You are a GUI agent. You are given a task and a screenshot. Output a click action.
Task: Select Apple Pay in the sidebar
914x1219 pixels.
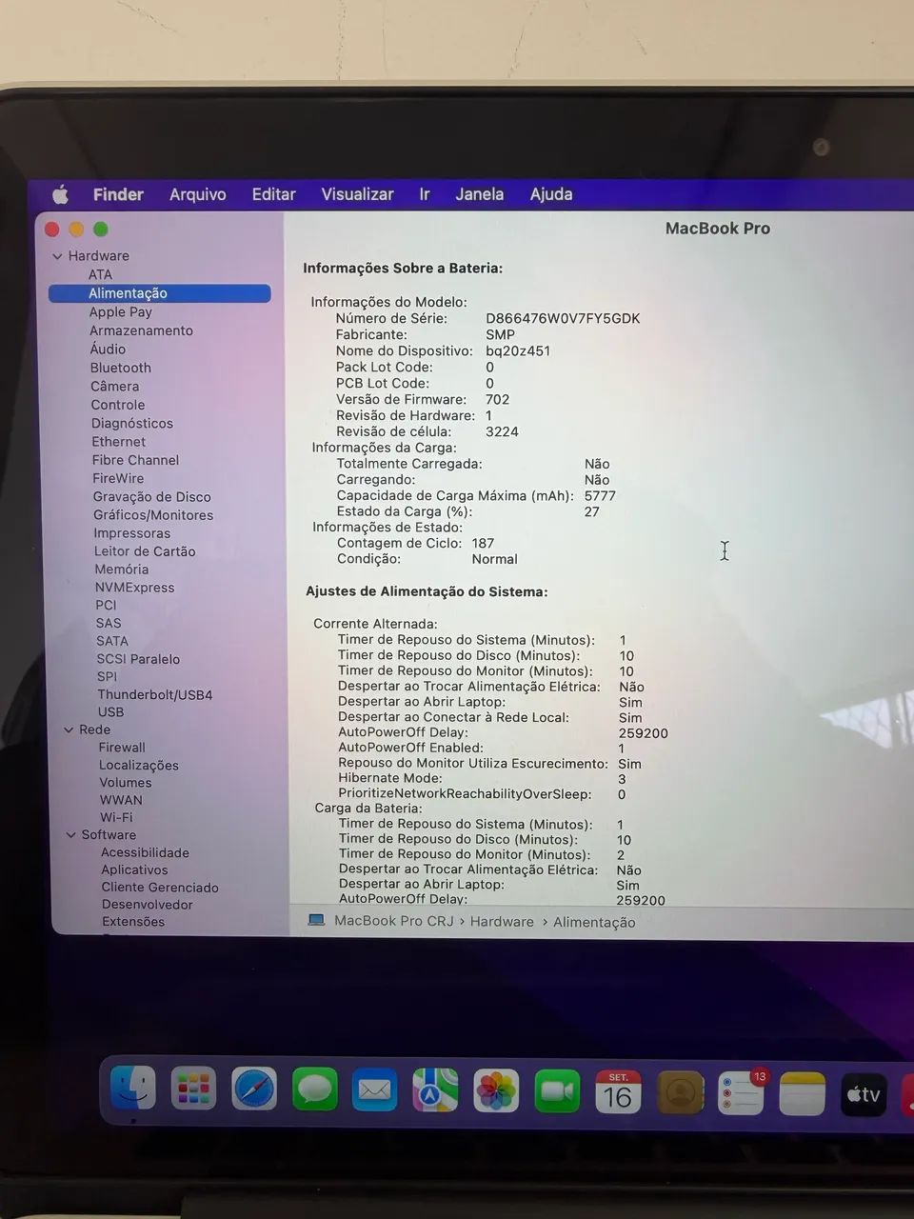120,311
